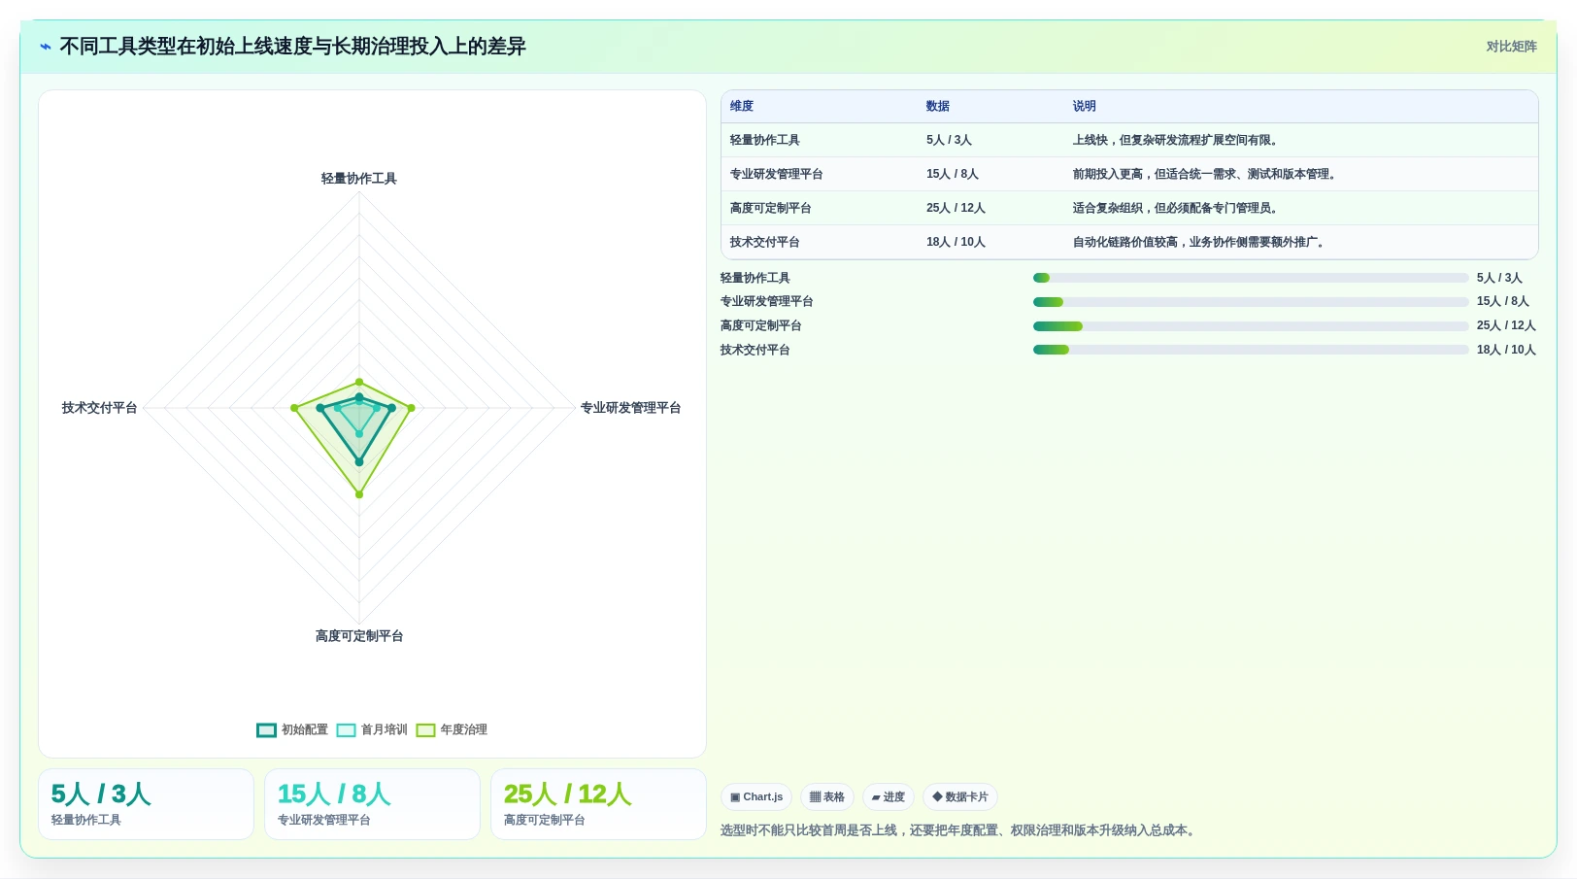Viewport: 1577px width, 879px height.
Task: Select the 表格 tag chip
Action: 827,796
